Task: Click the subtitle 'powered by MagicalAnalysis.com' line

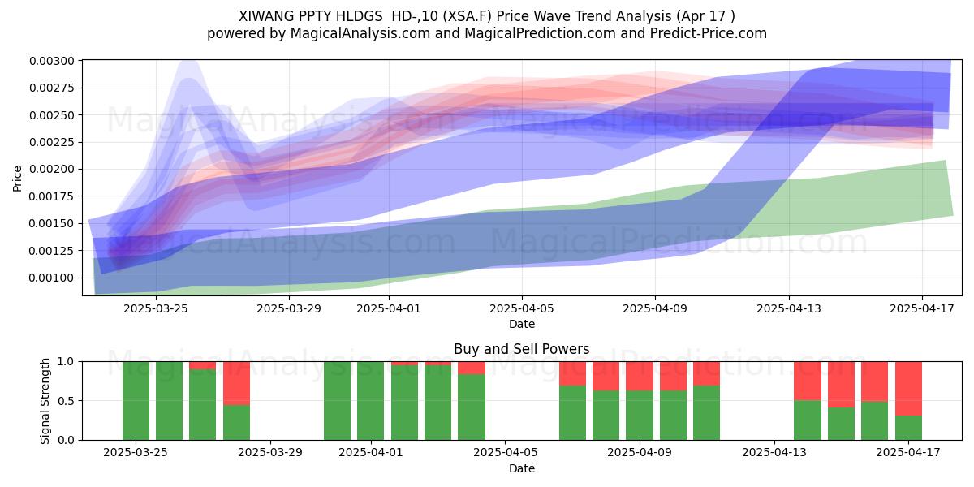Action: pyautogui.click(x=487, y=33)
